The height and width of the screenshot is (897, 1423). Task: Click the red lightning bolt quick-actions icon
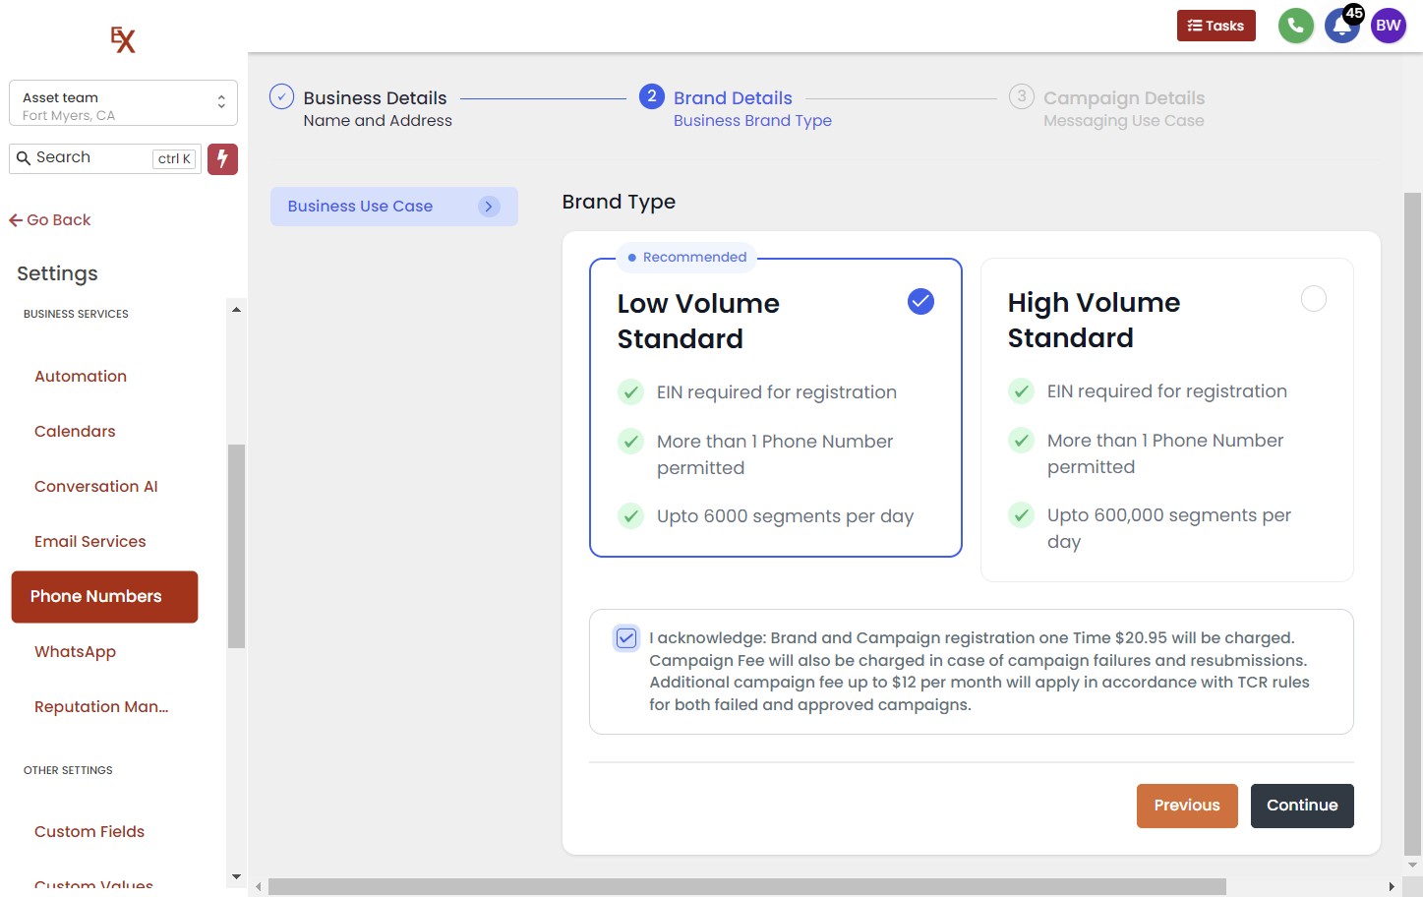(x=222, y=158)
